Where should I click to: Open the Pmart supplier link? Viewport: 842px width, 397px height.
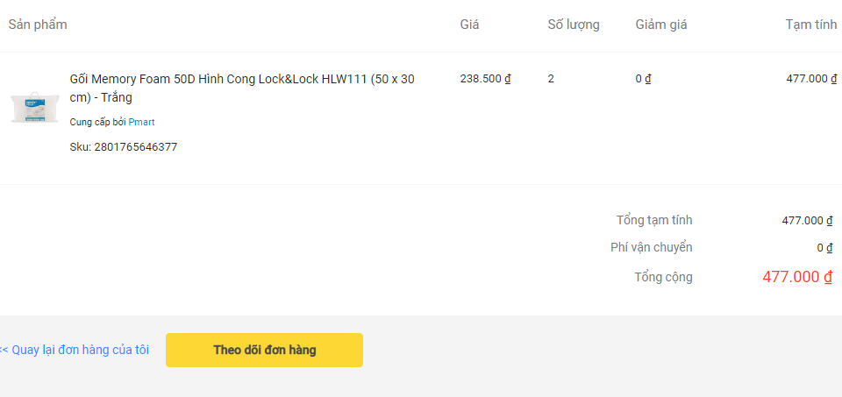tap(141, 122)
